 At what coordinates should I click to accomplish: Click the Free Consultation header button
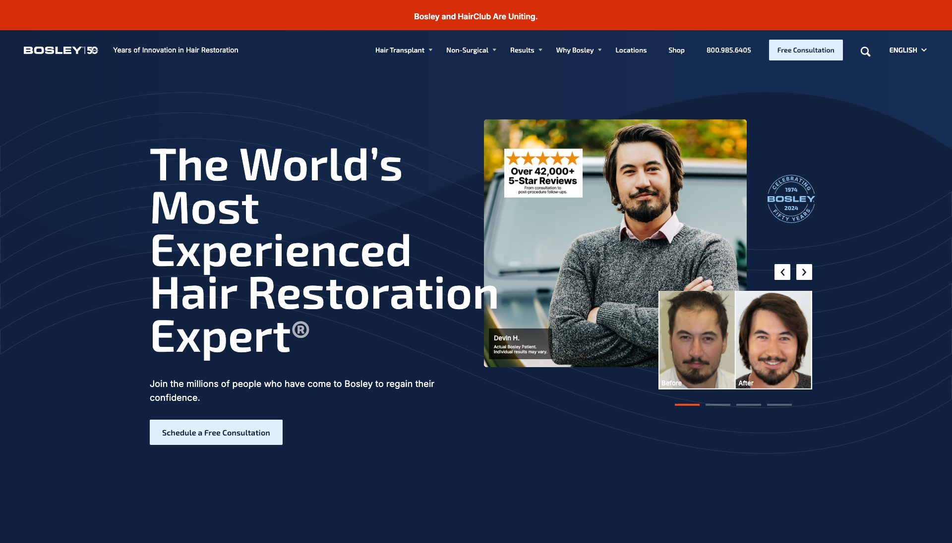pos(806,50)
